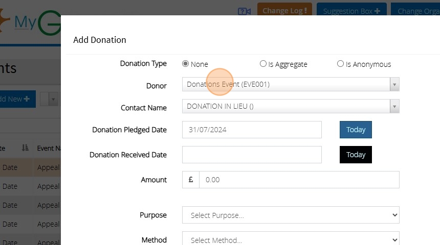
Task: Set pledged date with blue Today button
Action: 356,130
